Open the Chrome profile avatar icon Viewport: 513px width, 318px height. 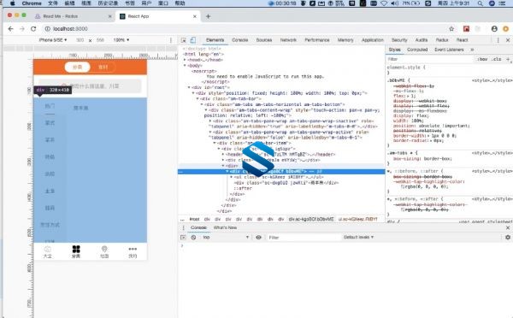click(494, 29)
